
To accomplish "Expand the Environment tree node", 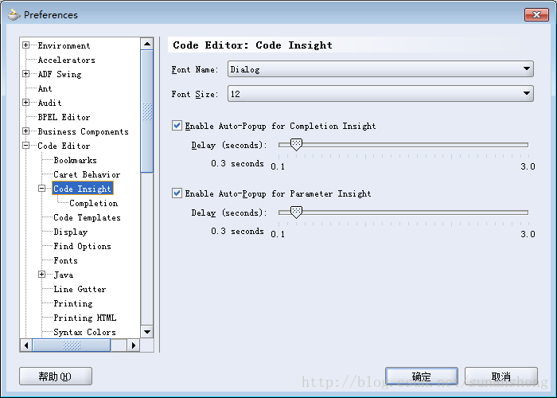I will (26, 45).
